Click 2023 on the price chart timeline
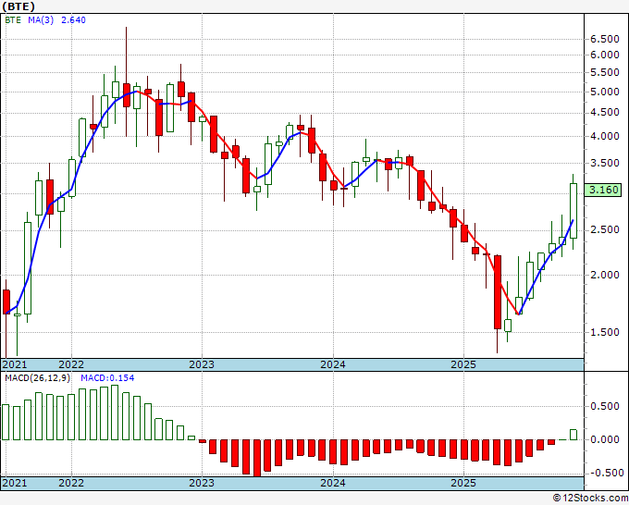Image resolution: width=629 pixels, height=505 pixels. (x=202, y=364)
